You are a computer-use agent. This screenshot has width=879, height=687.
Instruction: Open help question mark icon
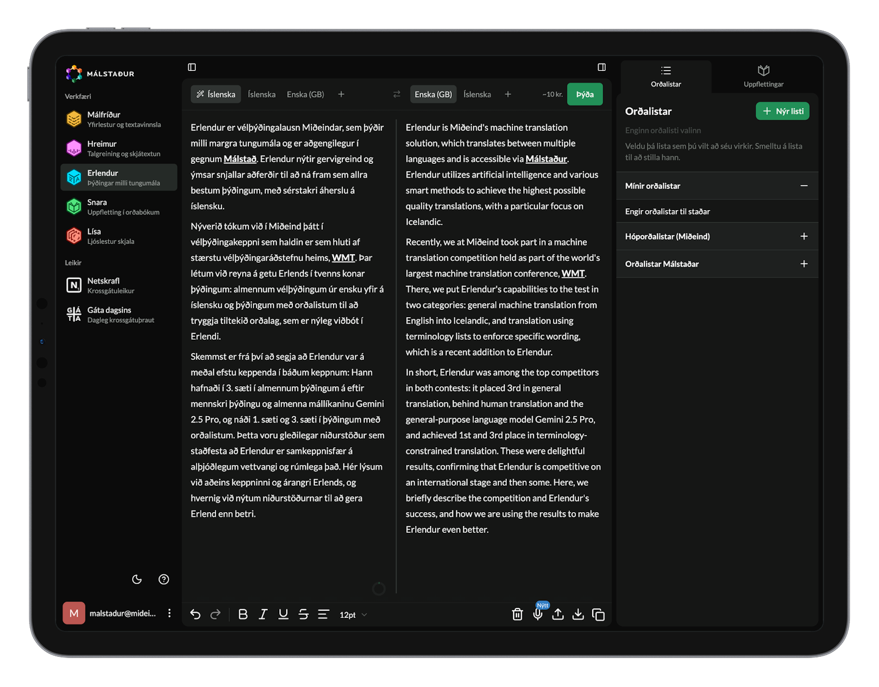[163, 579]
